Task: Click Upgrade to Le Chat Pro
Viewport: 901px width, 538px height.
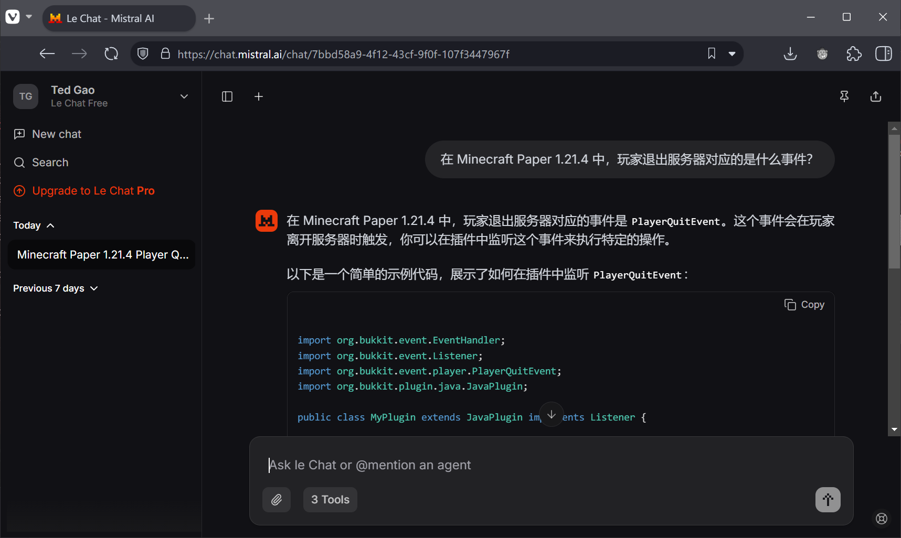Action: [x=93, y=191]
